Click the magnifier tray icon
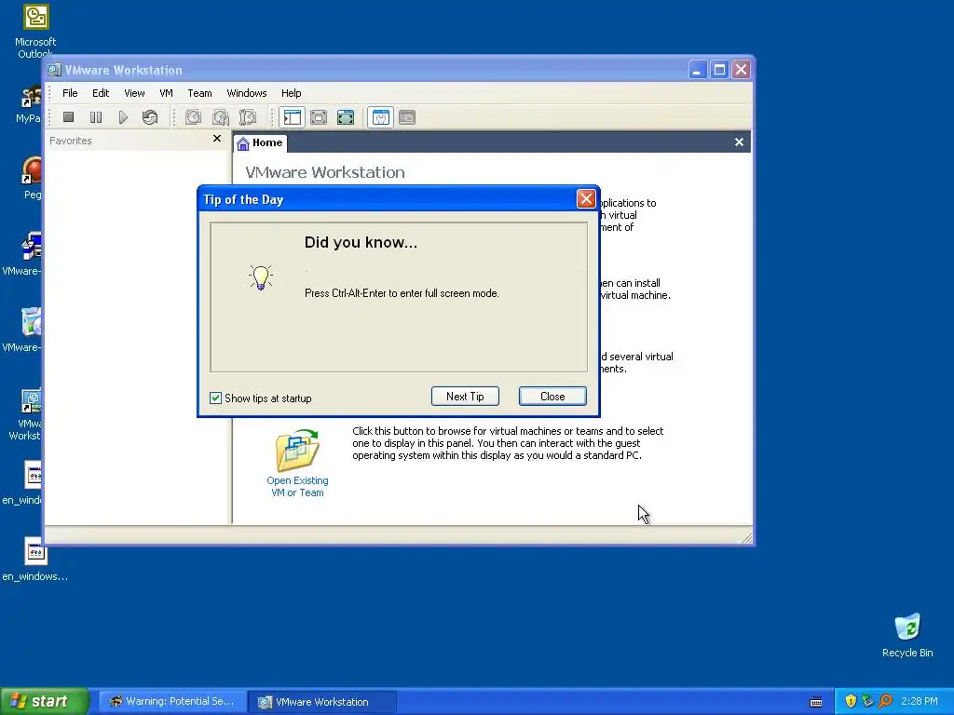Viewport: 954px width, 715px height. [x=885, y=701]
